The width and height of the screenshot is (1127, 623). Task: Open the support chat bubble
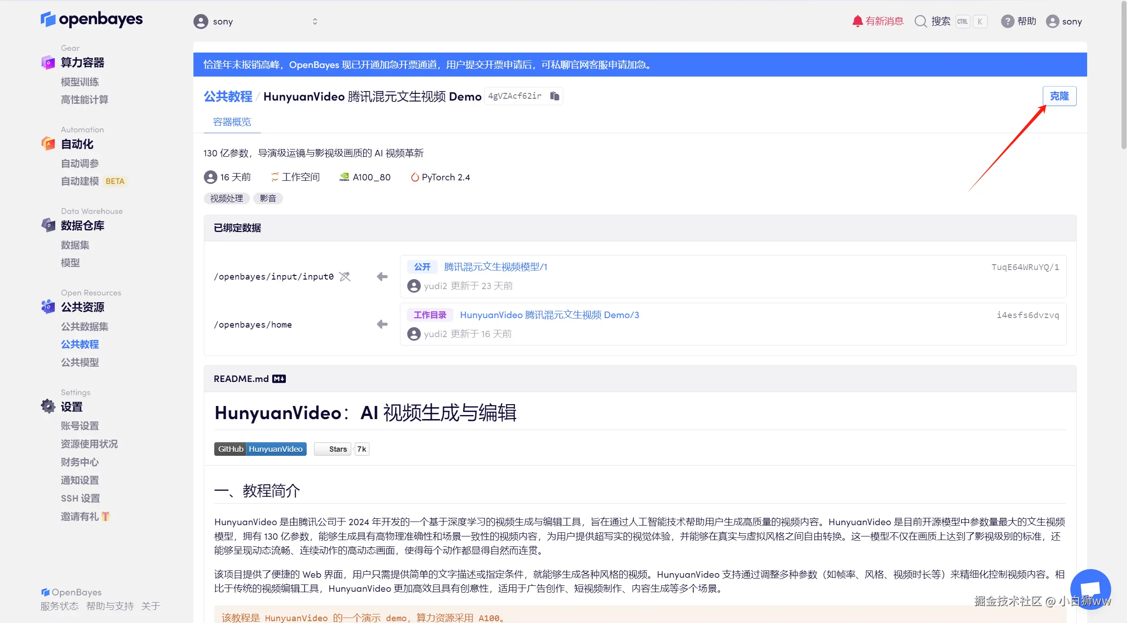(1090, 589)
